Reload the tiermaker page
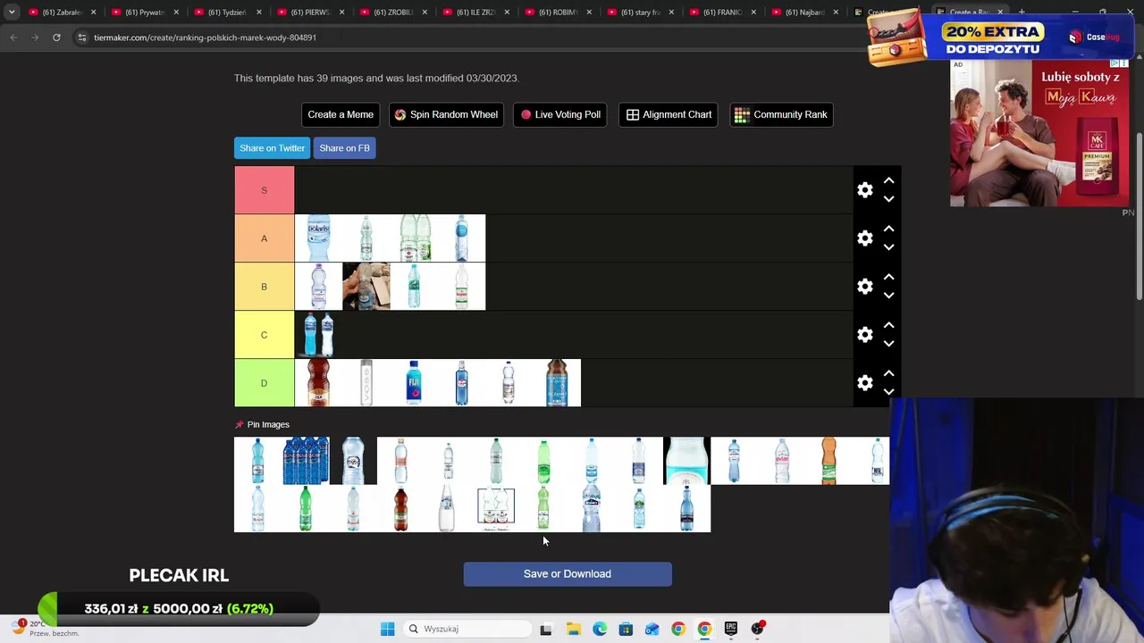Image resolution: width=1144 pixels, height=643 pixels. (x=56, y=38)
